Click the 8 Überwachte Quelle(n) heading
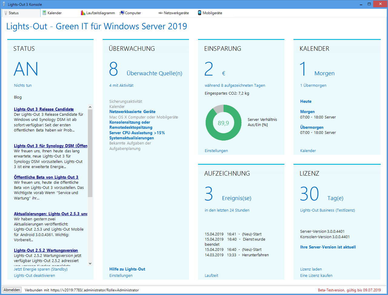Image resolution: width=388 pixels, height=295 pixels. [145, 69]
